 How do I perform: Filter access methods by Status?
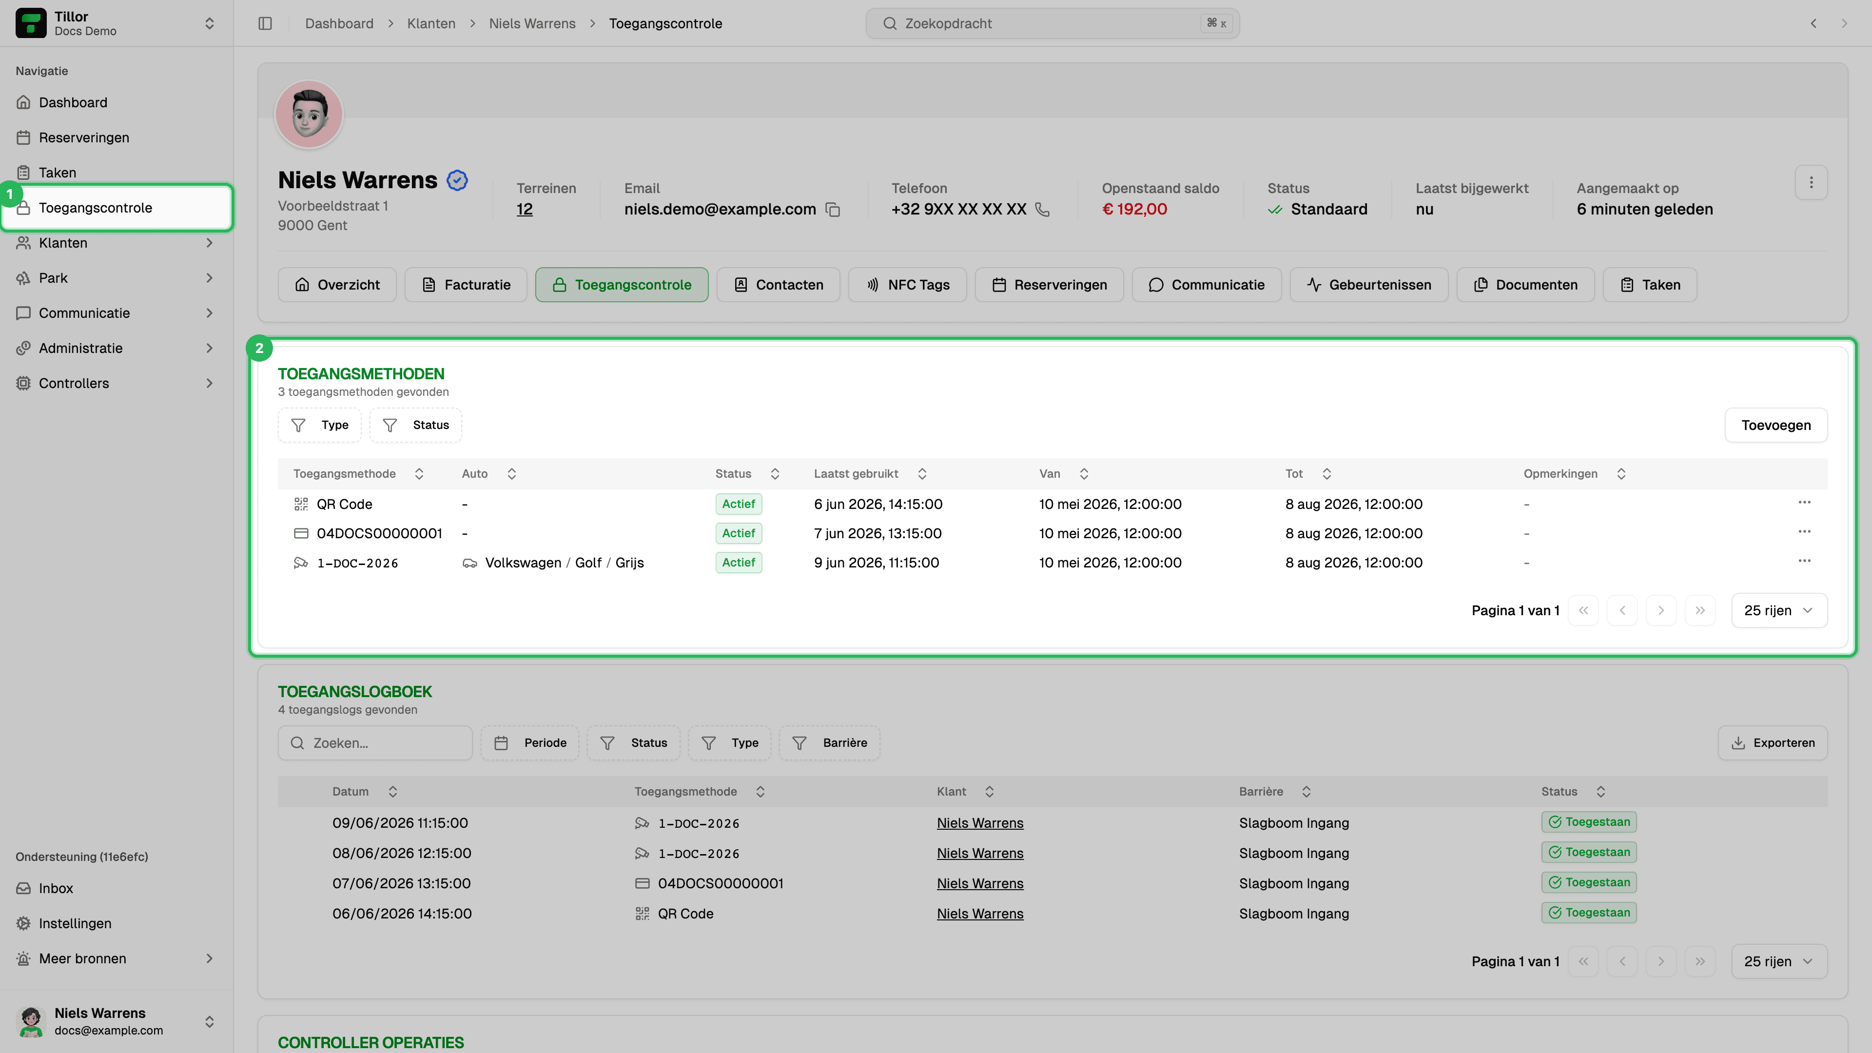(416, 425)
